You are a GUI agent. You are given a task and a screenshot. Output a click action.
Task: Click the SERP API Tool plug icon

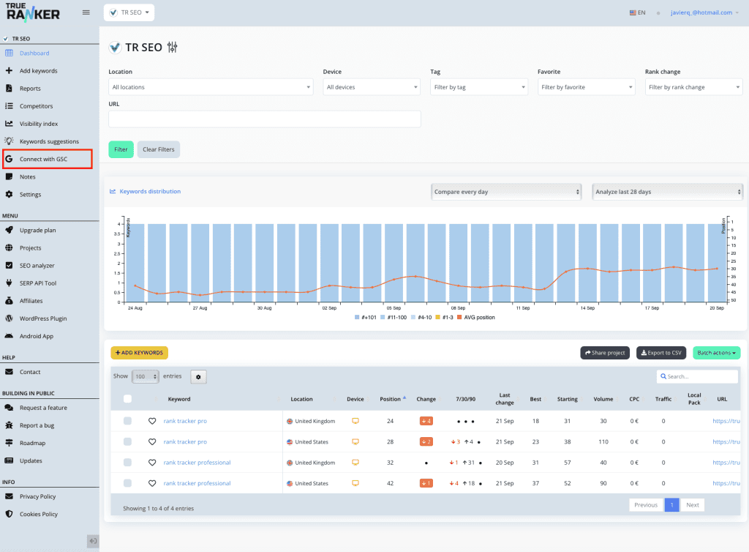point(9,283)
